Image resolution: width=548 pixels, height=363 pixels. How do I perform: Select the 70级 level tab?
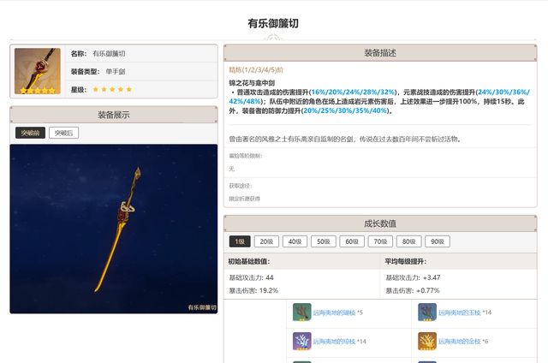[380, 241]
